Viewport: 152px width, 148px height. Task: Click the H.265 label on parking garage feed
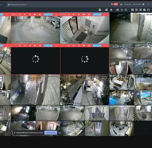coord(14,15)
